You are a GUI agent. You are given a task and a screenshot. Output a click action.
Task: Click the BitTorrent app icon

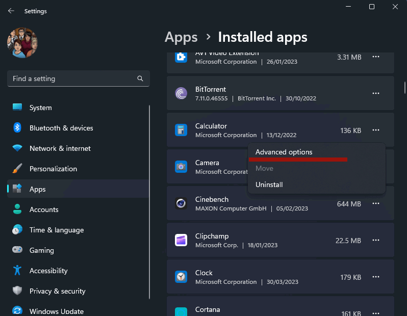181,93
